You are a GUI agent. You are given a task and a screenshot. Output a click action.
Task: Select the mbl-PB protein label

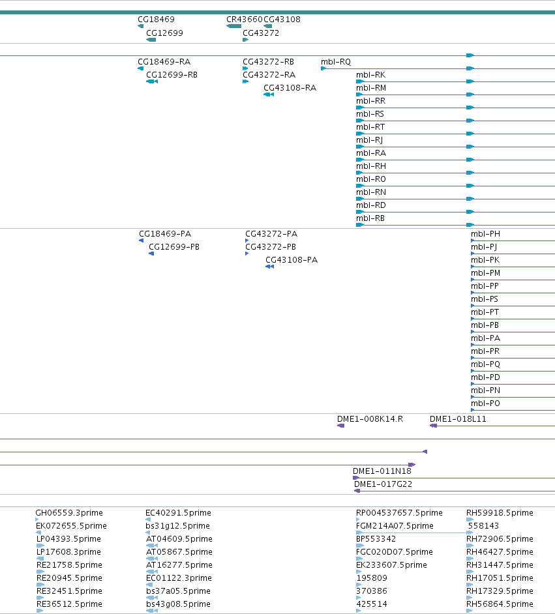485,325
